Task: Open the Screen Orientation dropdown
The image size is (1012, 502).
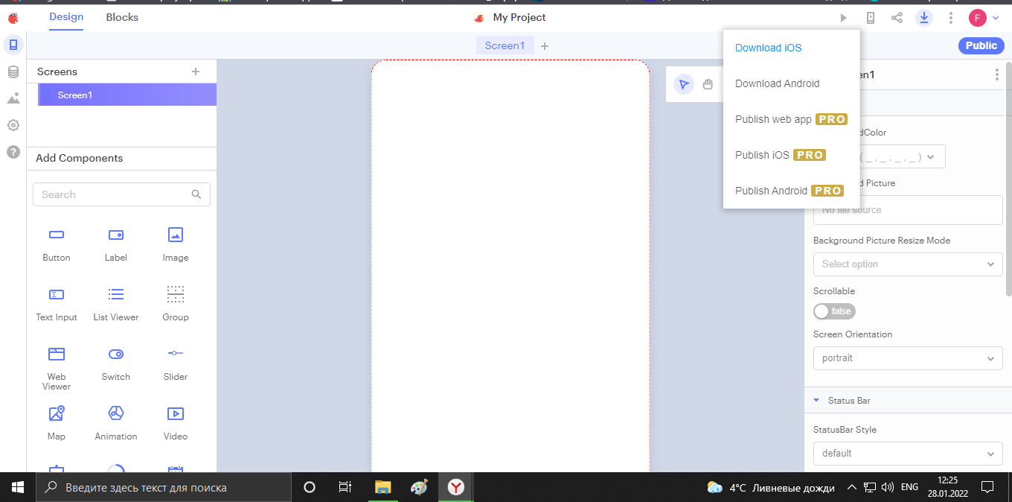Action: 908,358
